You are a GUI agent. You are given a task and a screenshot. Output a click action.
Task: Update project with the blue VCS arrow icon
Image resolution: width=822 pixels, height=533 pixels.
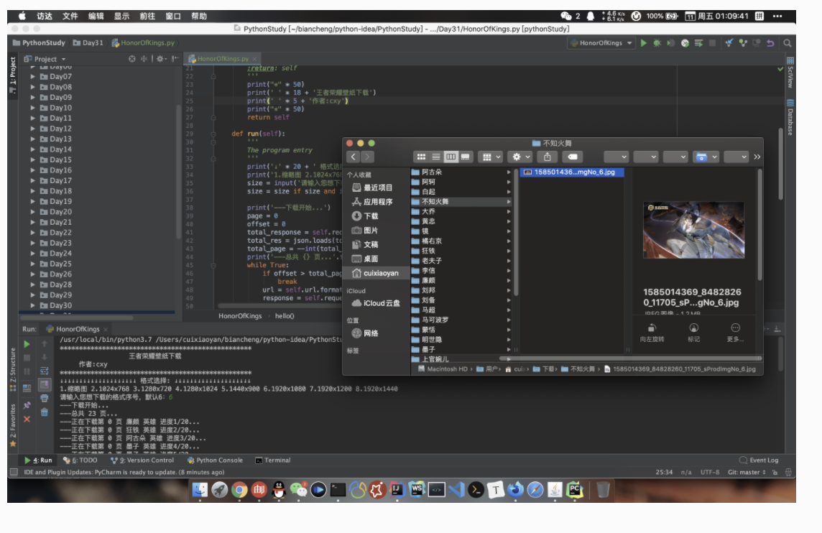729,43
